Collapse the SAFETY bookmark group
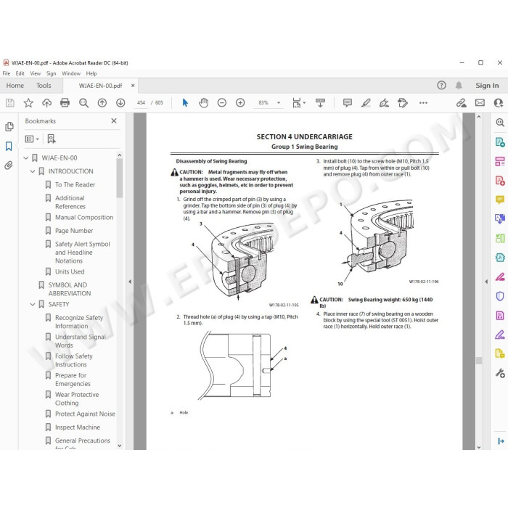 point(33,304)
